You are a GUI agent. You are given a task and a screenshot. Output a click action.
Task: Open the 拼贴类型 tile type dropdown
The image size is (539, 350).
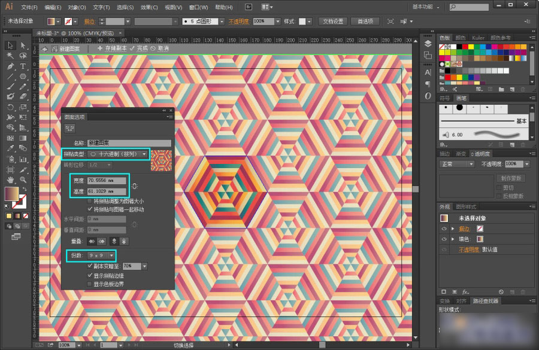pyautogui.click(x=117, y=154)
